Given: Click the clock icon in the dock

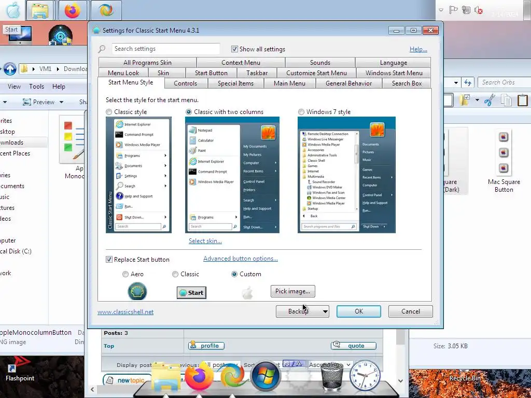Looking at the screenshot, I should tap(365, 376).
